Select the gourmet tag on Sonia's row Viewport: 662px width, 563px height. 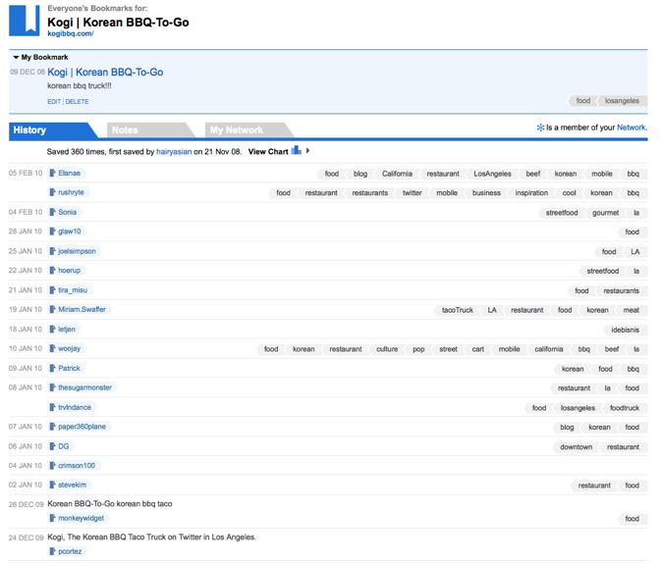(x=605, y=213)
